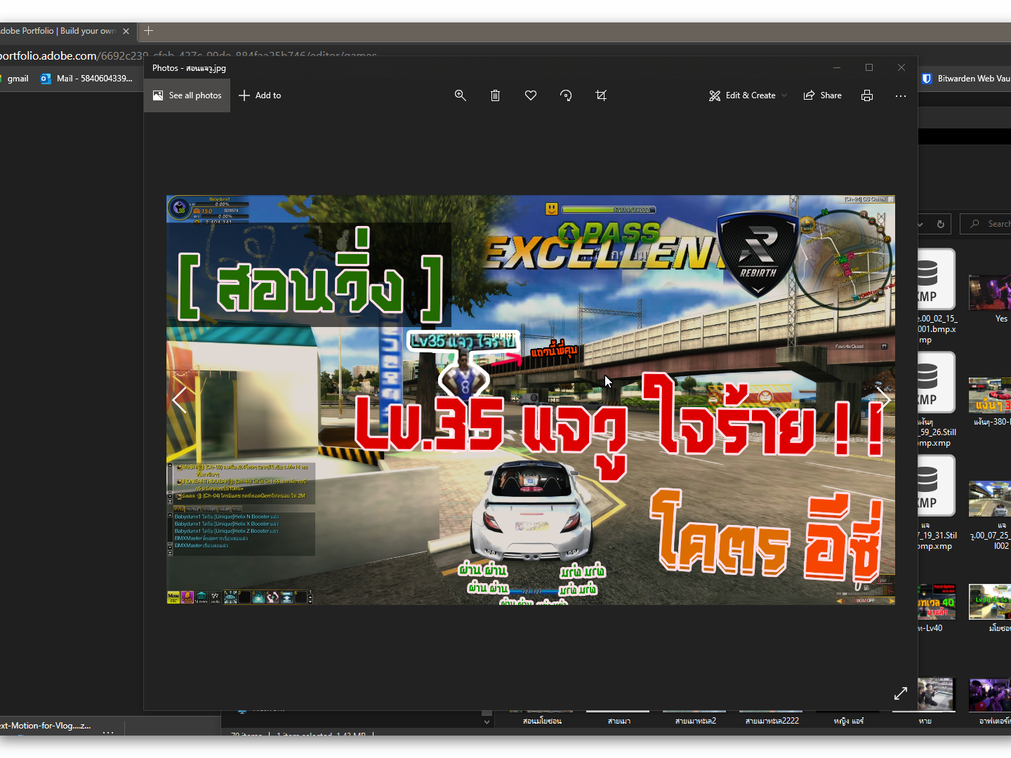Select the Lv40 thumbnail in Explorer
Screen dimensions: 1011x758
937,608
